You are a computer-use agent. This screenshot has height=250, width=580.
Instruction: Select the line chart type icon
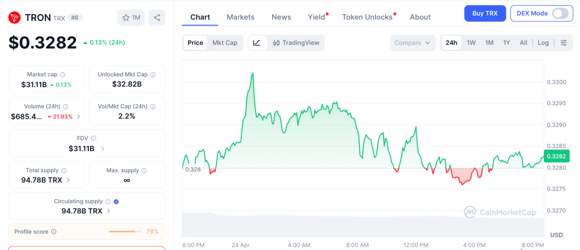[257, 42]
